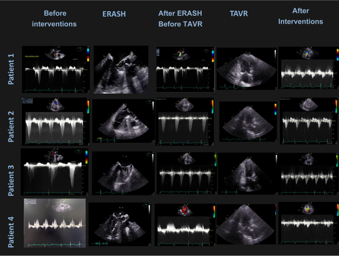Open Patient 3 after-ERASH Doppler image

(x=187, y=173)
